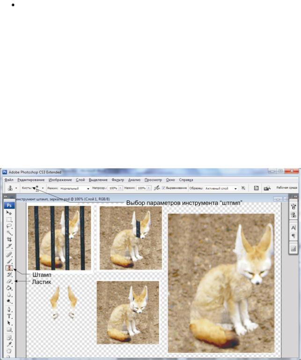The image size is (301, 360).
Task: Select the Blur tool
Action: coord(9,294)
